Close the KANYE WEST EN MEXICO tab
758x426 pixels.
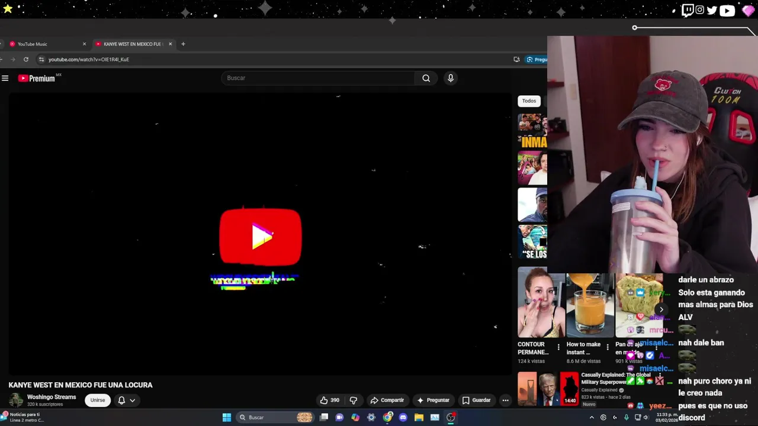(x=170, y=44)
